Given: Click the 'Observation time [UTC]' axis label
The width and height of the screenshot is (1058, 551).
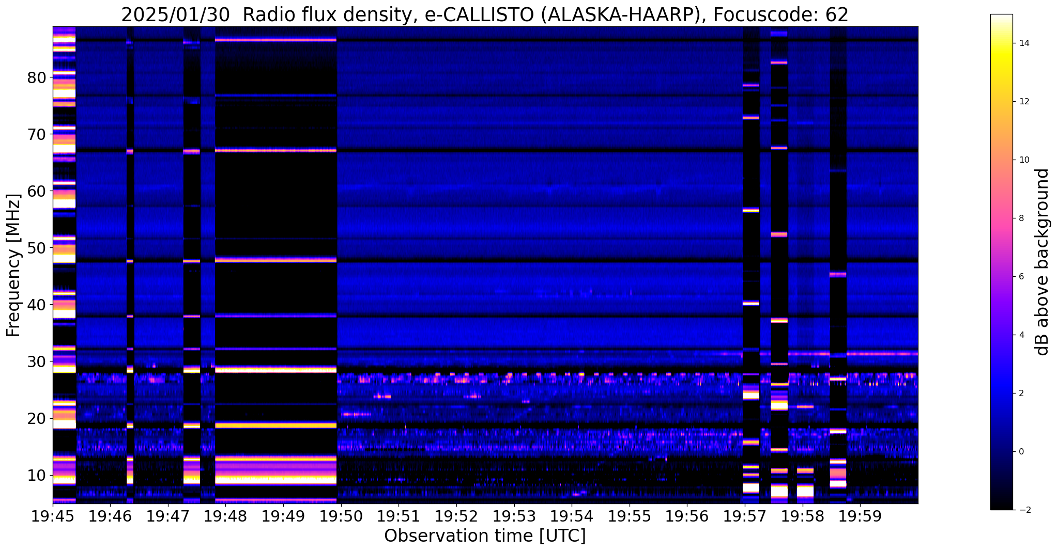Looking at the screenshot, I should point(485,536).
